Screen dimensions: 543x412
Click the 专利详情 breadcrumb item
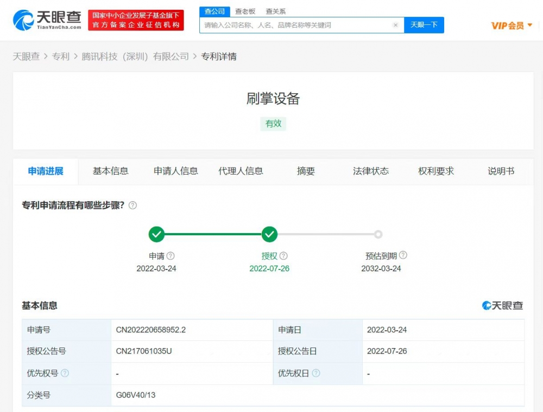(x=219, y=56)
